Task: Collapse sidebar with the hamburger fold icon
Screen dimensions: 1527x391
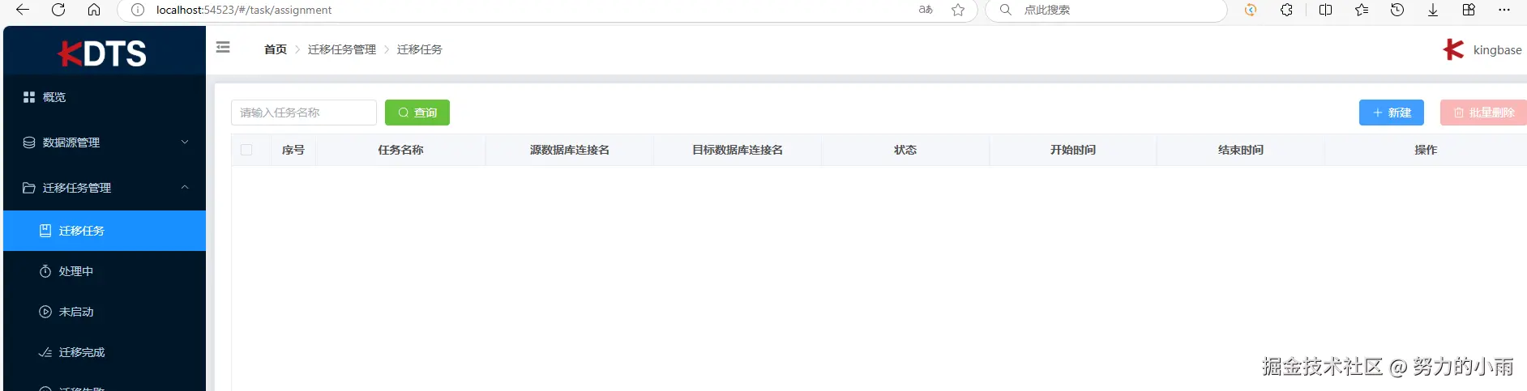Action: [223, 48]
